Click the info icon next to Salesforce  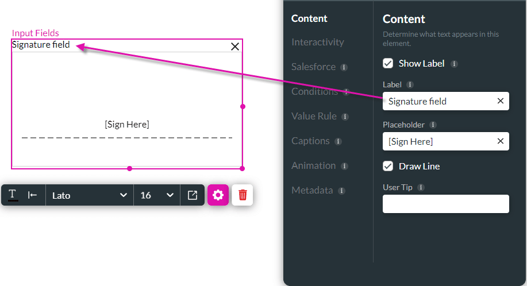pyautogui.click(x=344, y=67)
